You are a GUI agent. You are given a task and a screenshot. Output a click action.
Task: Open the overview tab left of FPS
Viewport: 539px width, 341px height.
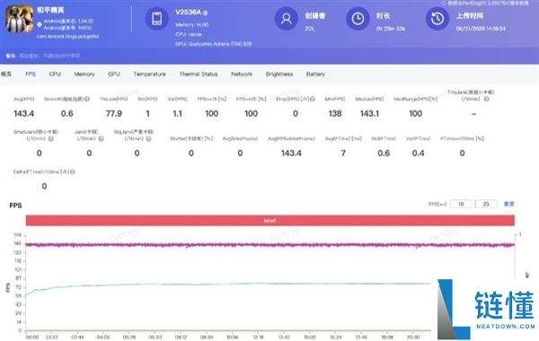click(6, 74)
